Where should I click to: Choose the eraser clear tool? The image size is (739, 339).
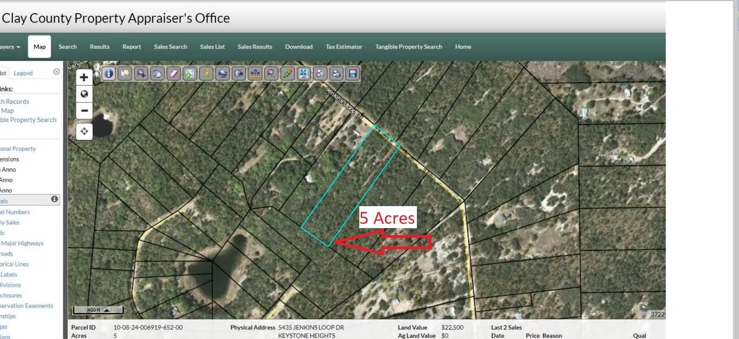(x=174, y=73)
